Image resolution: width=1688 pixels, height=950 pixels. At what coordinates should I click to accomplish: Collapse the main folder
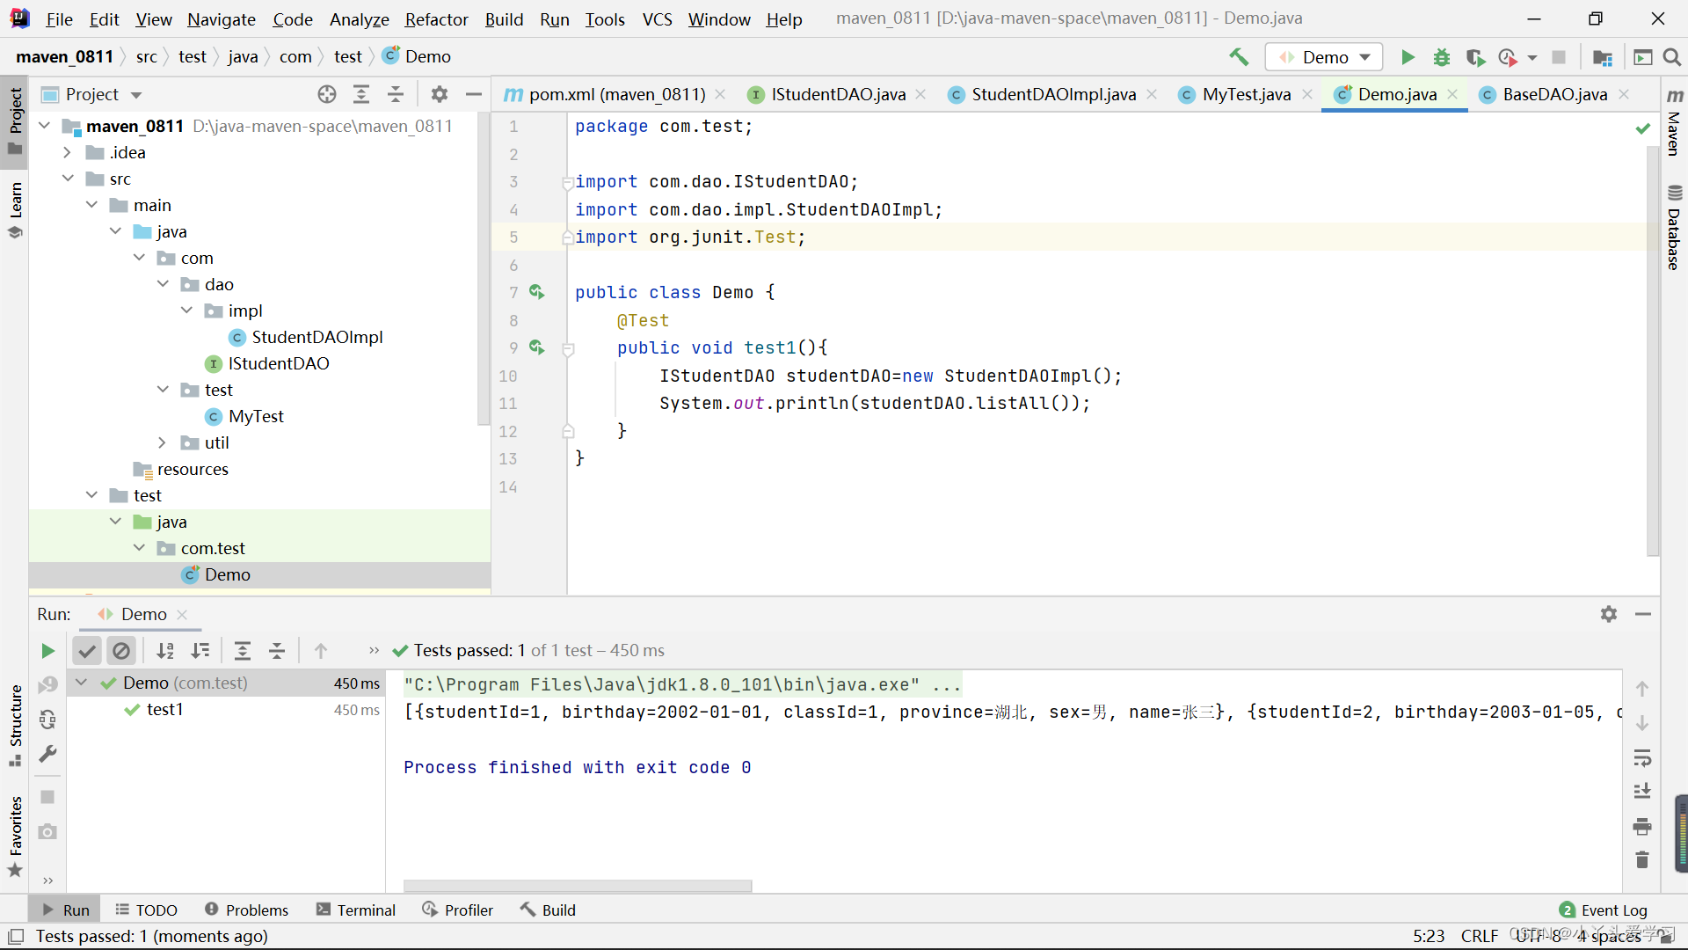pos(91,205)
